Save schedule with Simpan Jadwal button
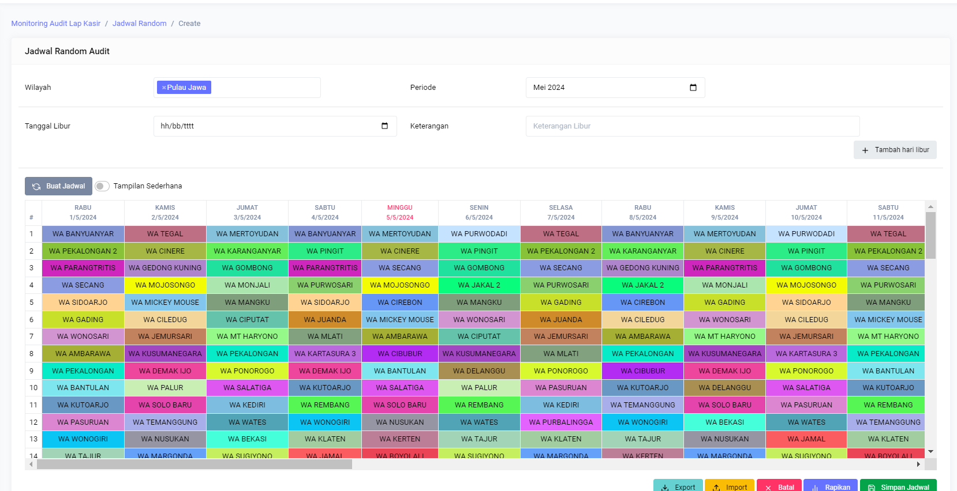The width and height of the screenshot is (957, 491). click(898, 486)
